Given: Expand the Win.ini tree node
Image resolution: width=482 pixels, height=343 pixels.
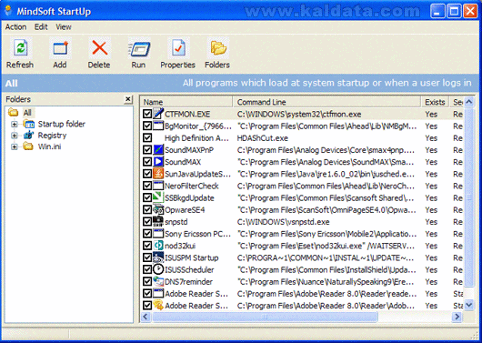Looking at the screenshot, I should tap(15, 146).
